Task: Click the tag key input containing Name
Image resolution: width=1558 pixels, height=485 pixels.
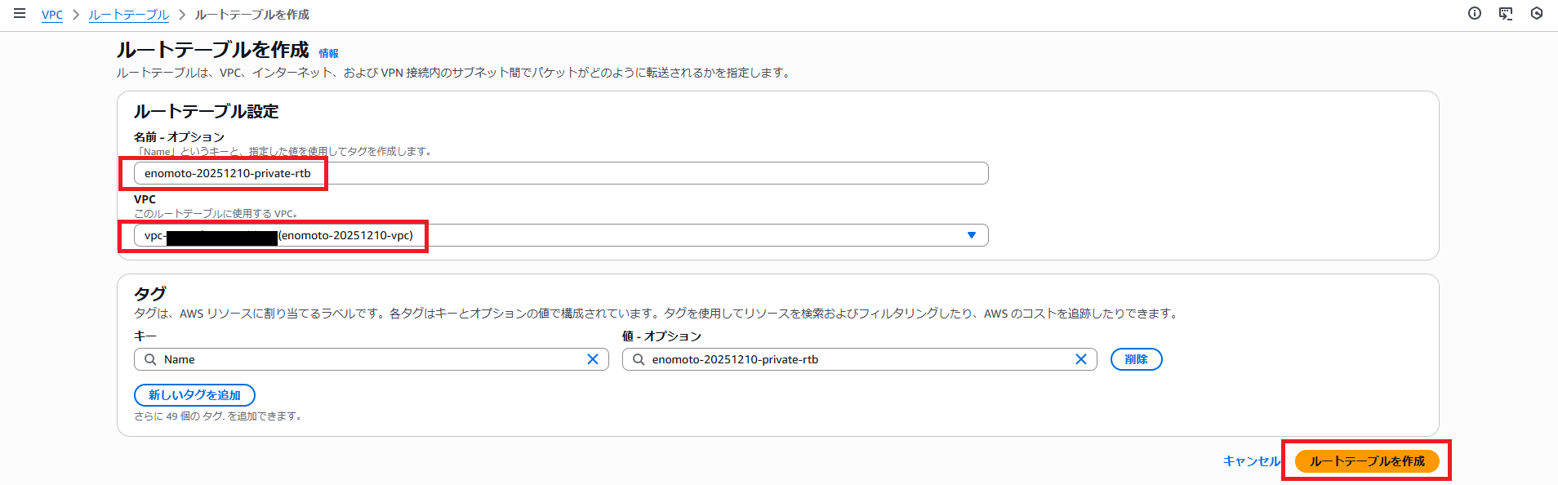Action: click(367, 359)
